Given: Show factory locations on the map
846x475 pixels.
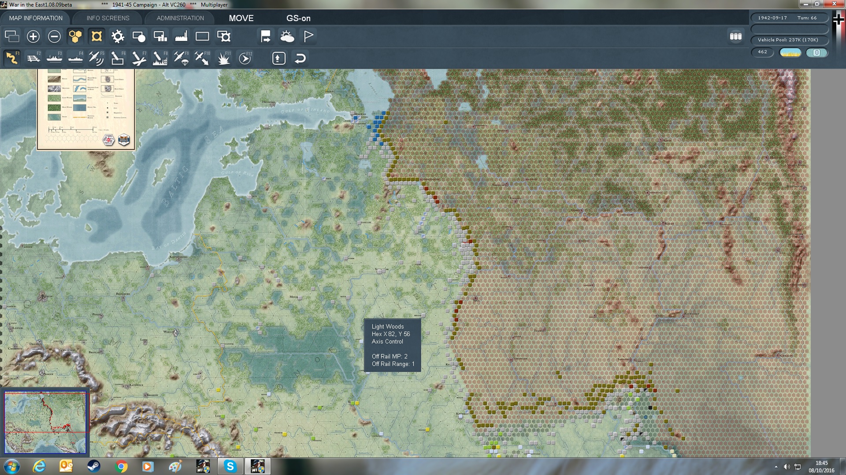Looking at the screenshot, I should 181,37.
